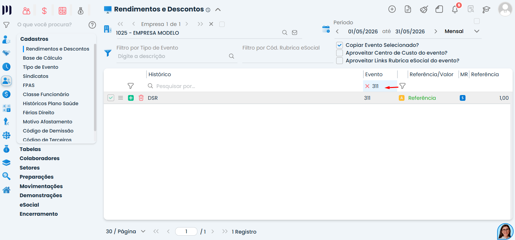Screen dimensions: 515x240
Task: Open the user profile avatar
Action: tap(505, 9)
